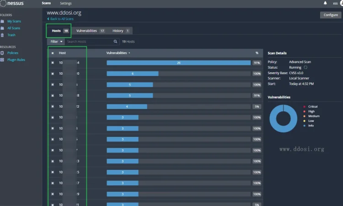The width and height of the screenshot is (343, 206).
Task: Open My Scans folder link
Action: pyautogui.click(x=14, y=21)
